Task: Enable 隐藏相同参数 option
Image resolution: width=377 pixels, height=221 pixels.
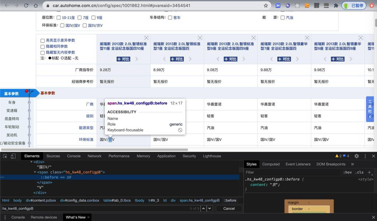Action: pyautogui.click(x=43, y=47)
